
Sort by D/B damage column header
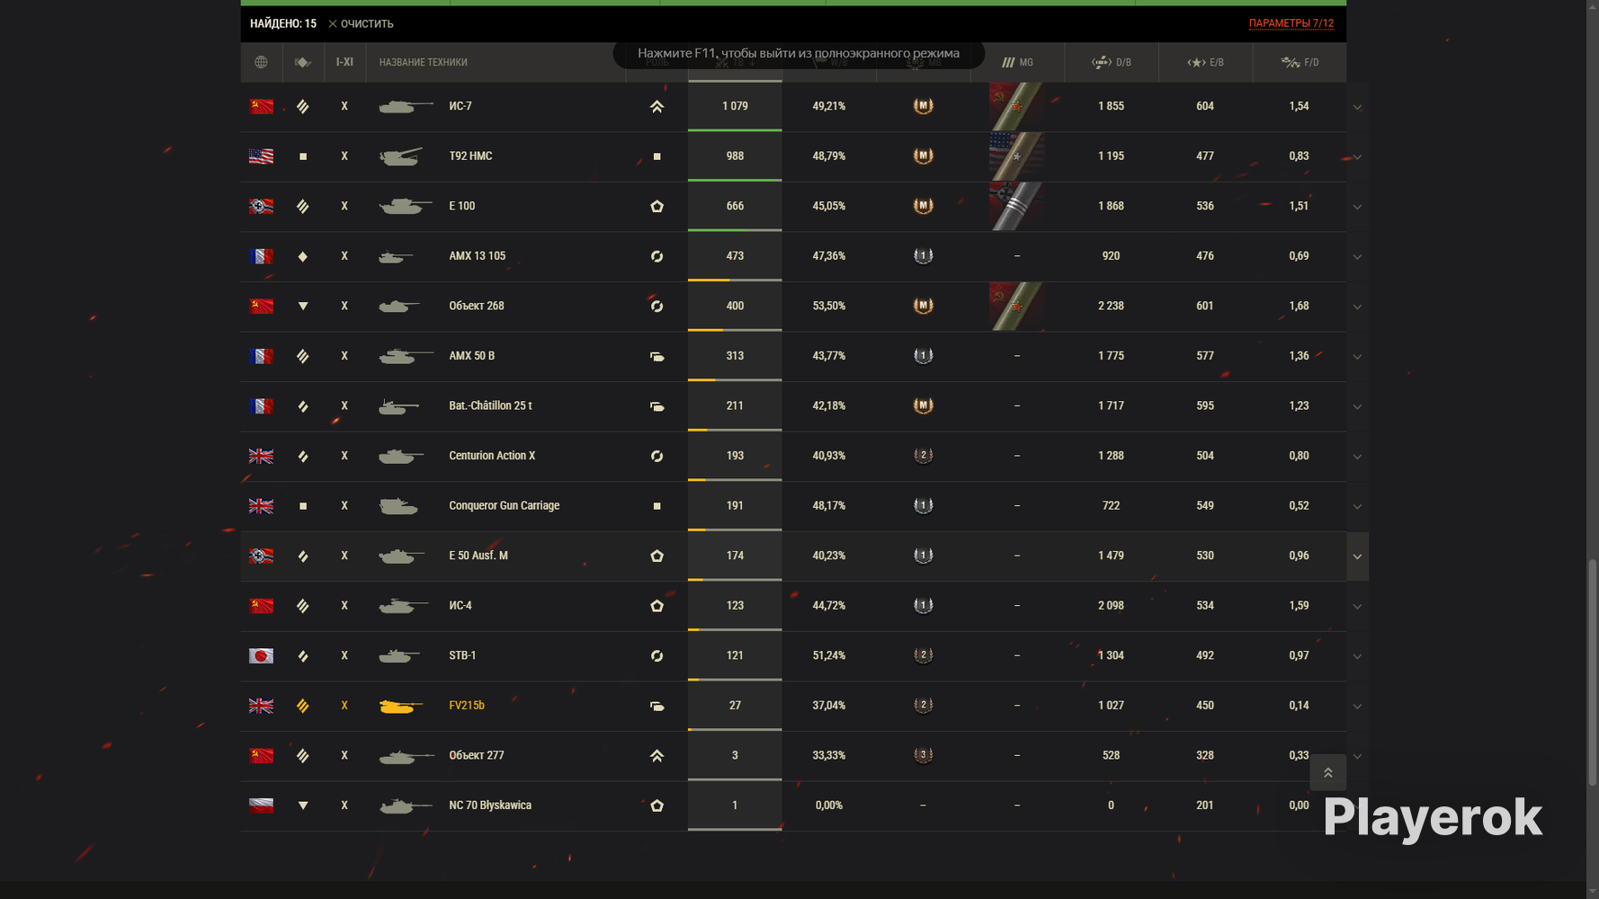pos(1112,62)
